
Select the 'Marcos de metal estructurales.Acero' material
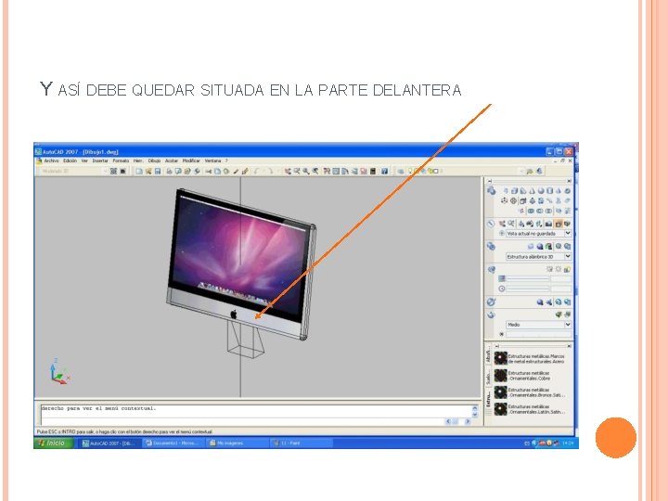[x=530, y=358]
